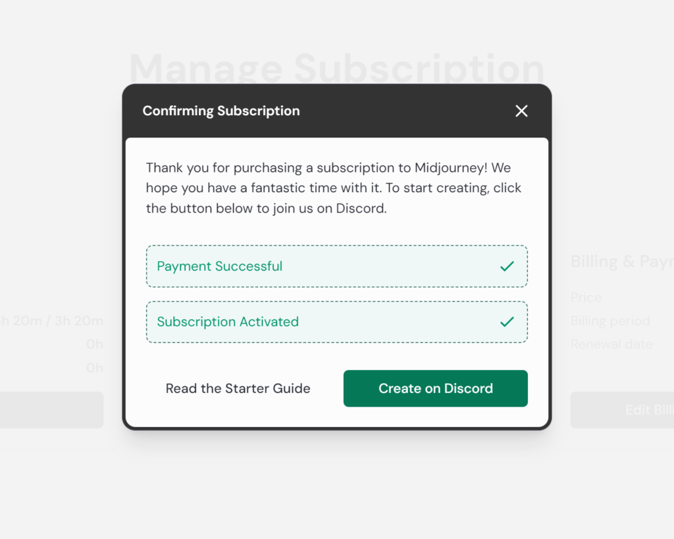This screenshot has height=539, width=674.
Task: Click the Confirming Subscription dialog title
Action: 221,111
